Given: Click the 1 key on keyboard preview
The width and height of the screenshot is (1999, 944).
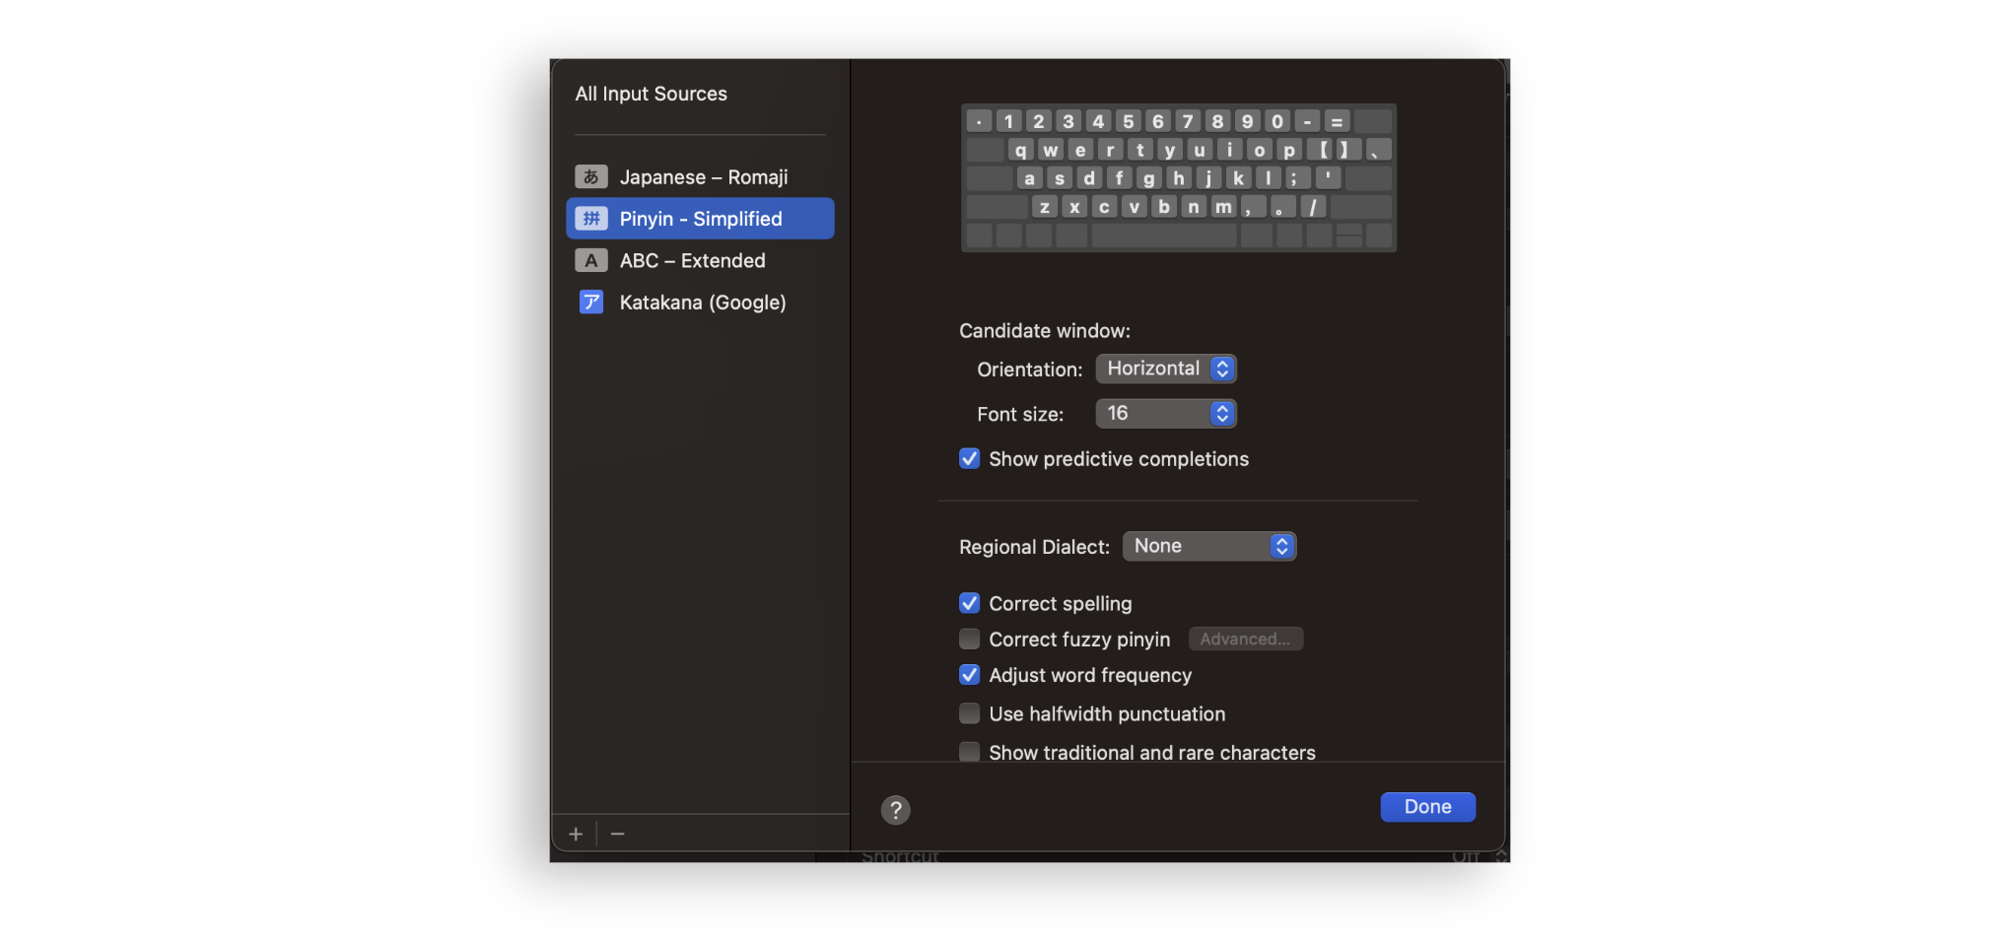Looking at the screenshot, I should coord(1008,121).
